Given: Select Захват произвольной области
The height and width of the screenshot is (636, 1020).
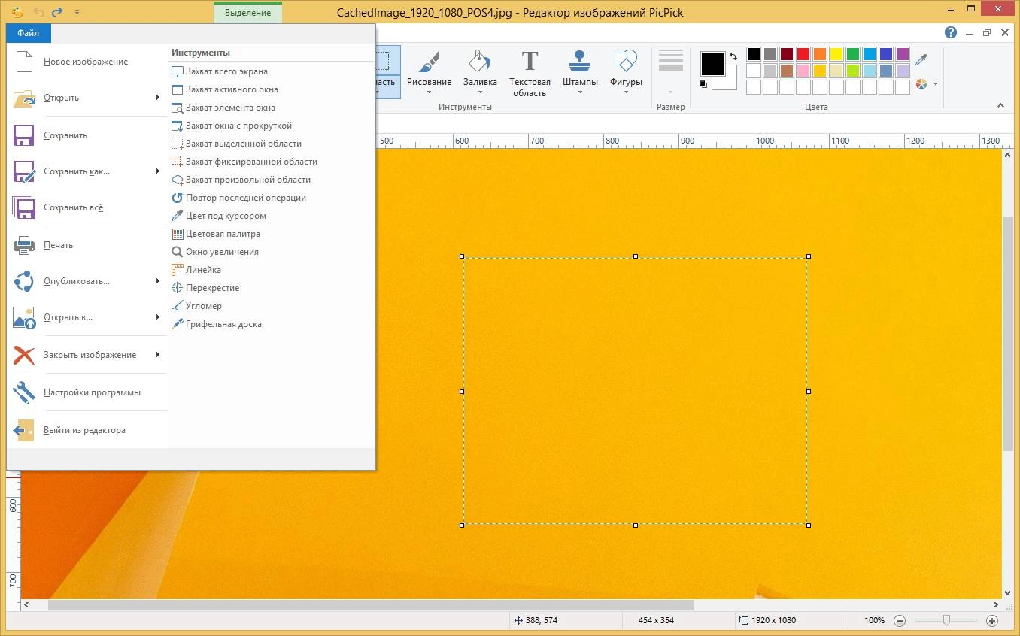Looking at the screenshot, I should (x=241, y=180).
